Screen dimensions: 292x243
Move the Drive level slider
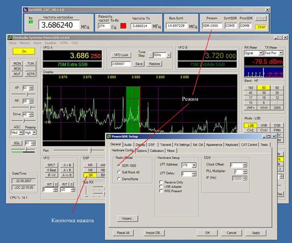[24, 121]
